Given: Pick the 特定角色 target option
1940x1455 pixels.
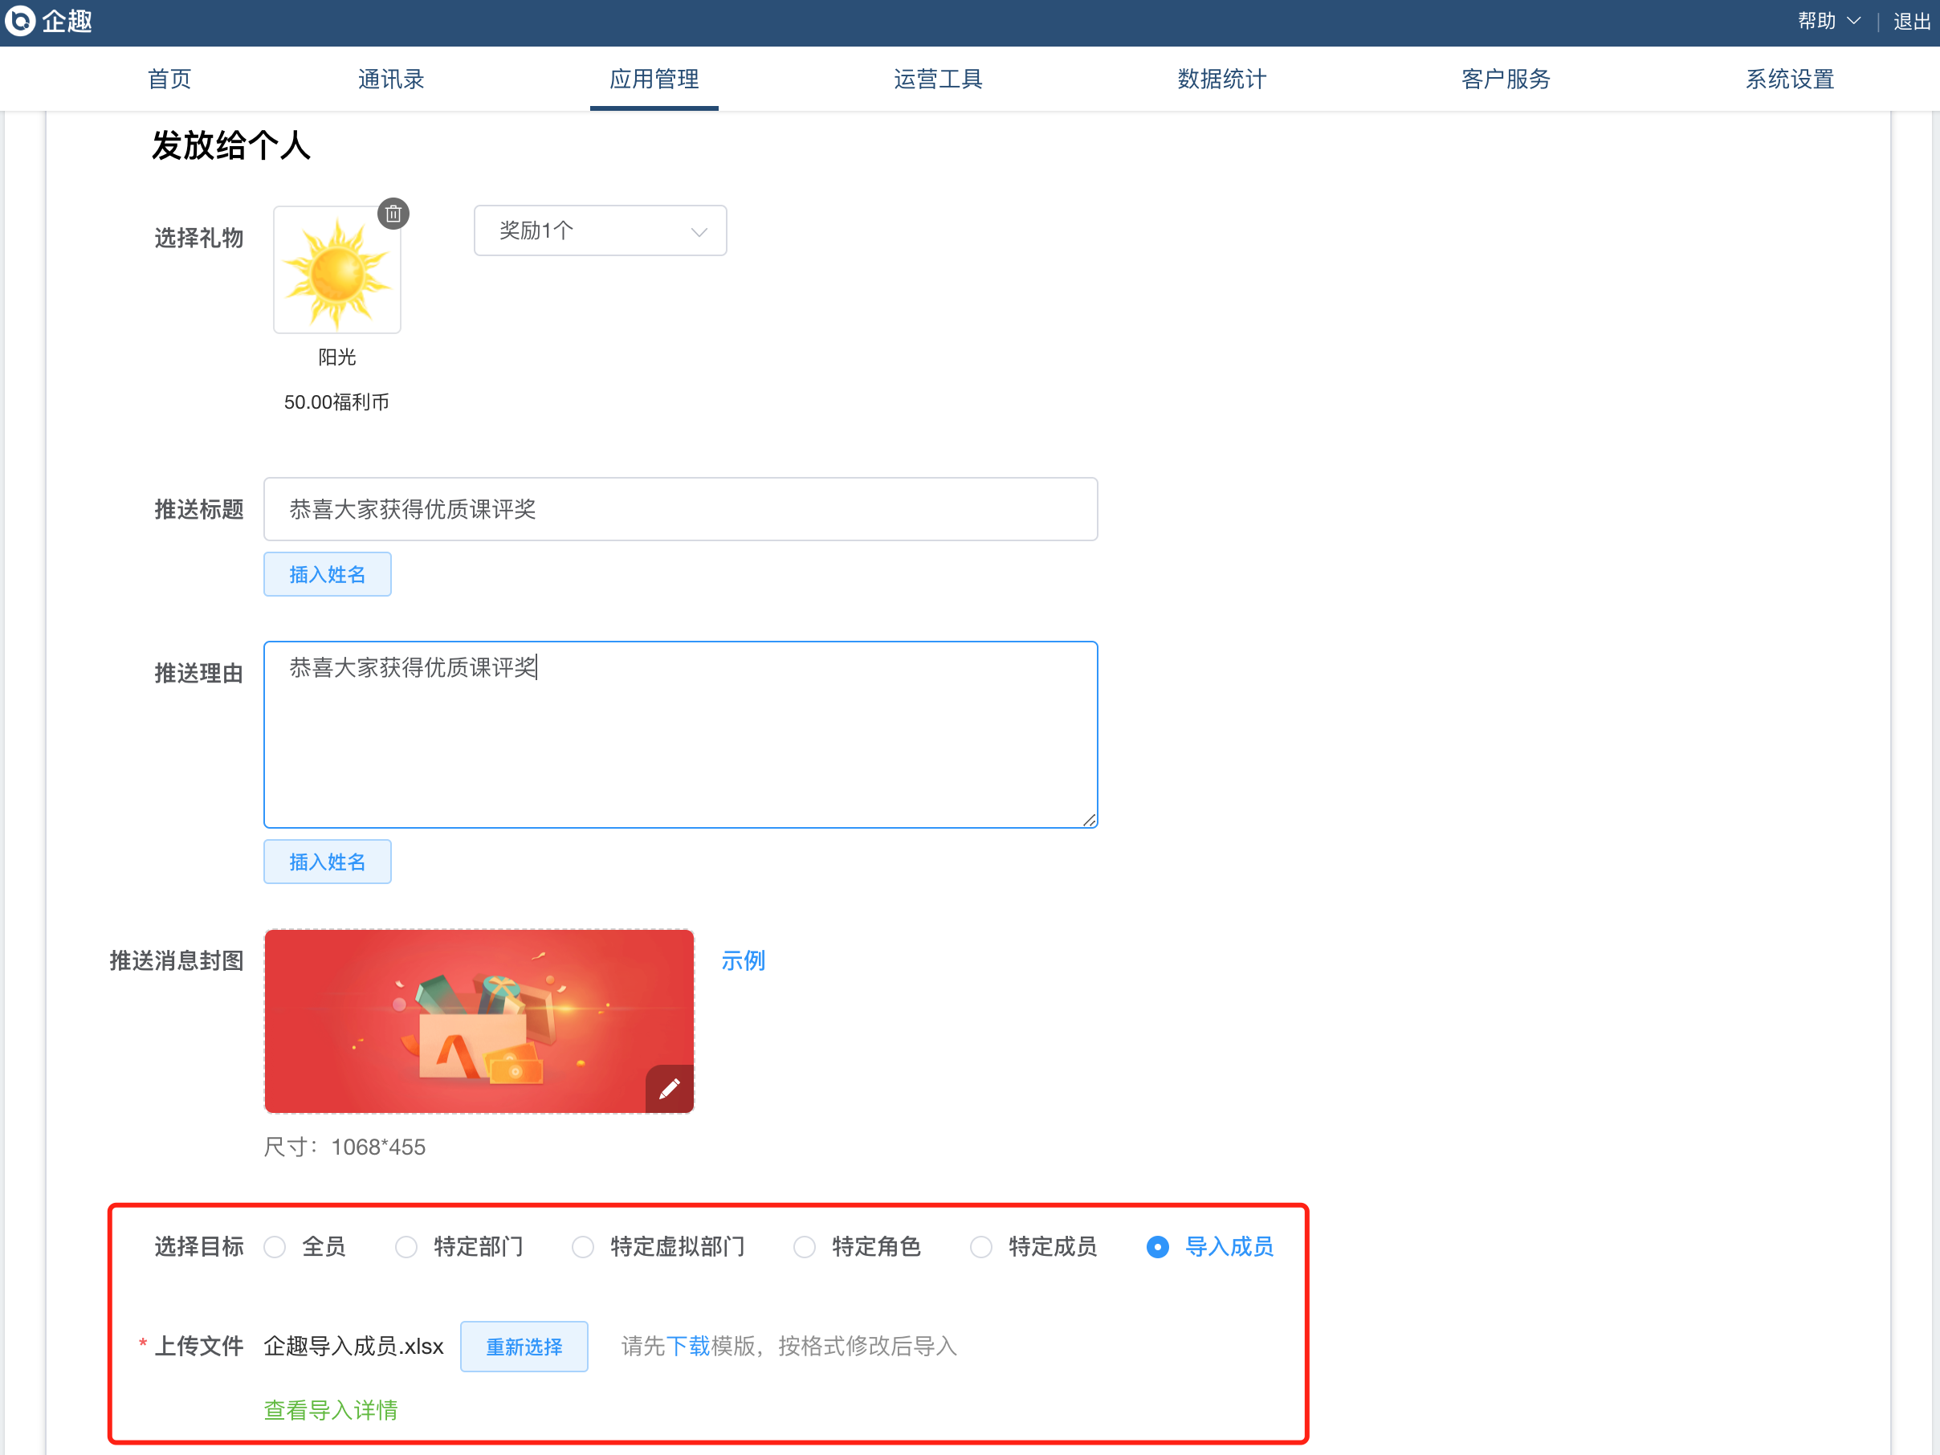Looking at the screenshot, I should pos(805,1246).
